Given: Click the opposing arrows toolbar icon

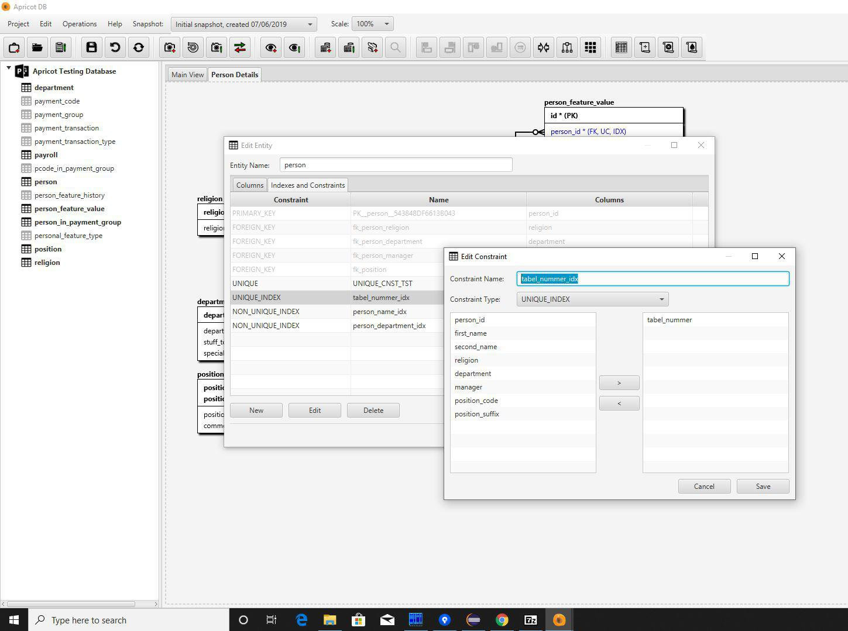Looking at the screenshot, I should coord(544,47).
